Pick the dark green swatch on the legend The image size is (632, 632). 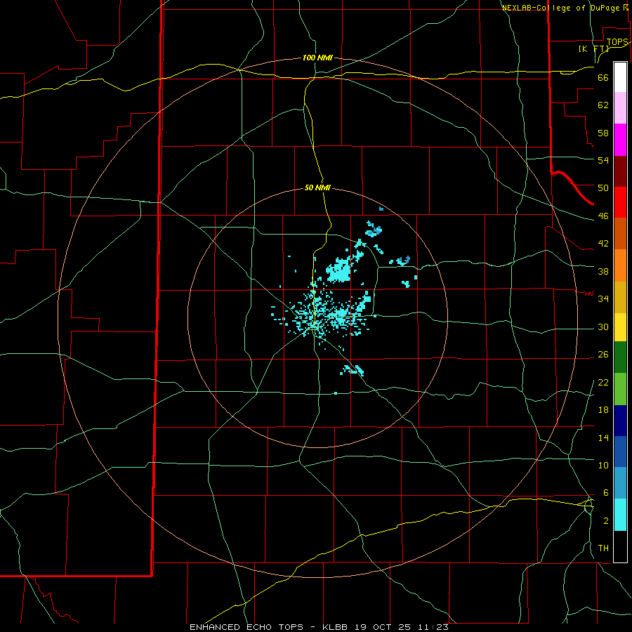click(x=620, y=357)
